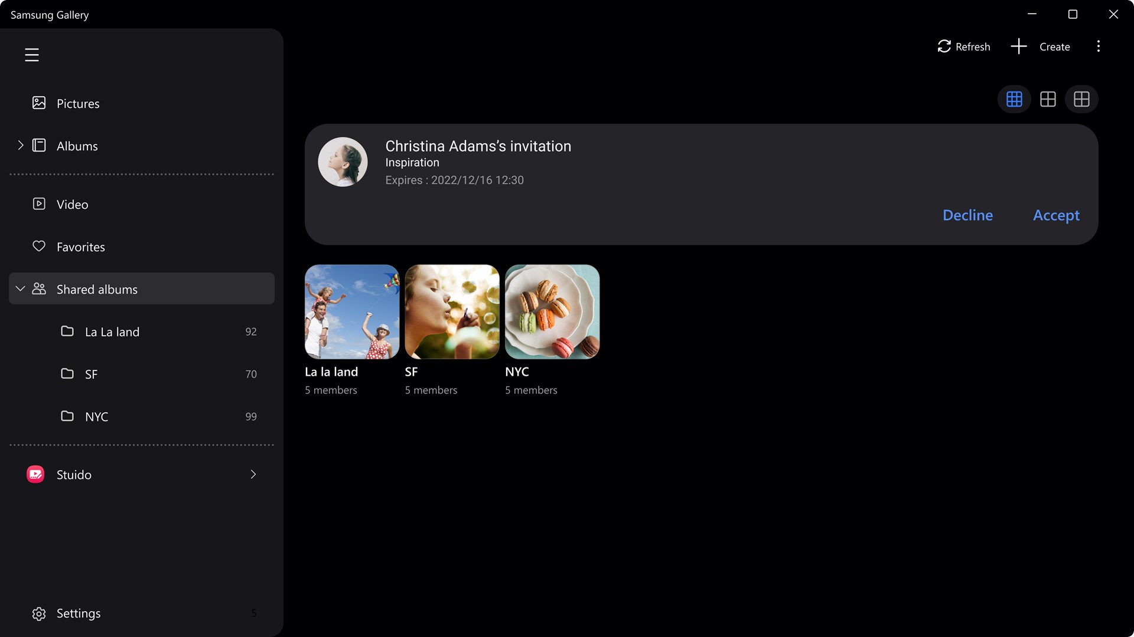Viewport: 1134px width, 637px height.
Task: Expand the Stuido section arrow
Action: [253, 474]
